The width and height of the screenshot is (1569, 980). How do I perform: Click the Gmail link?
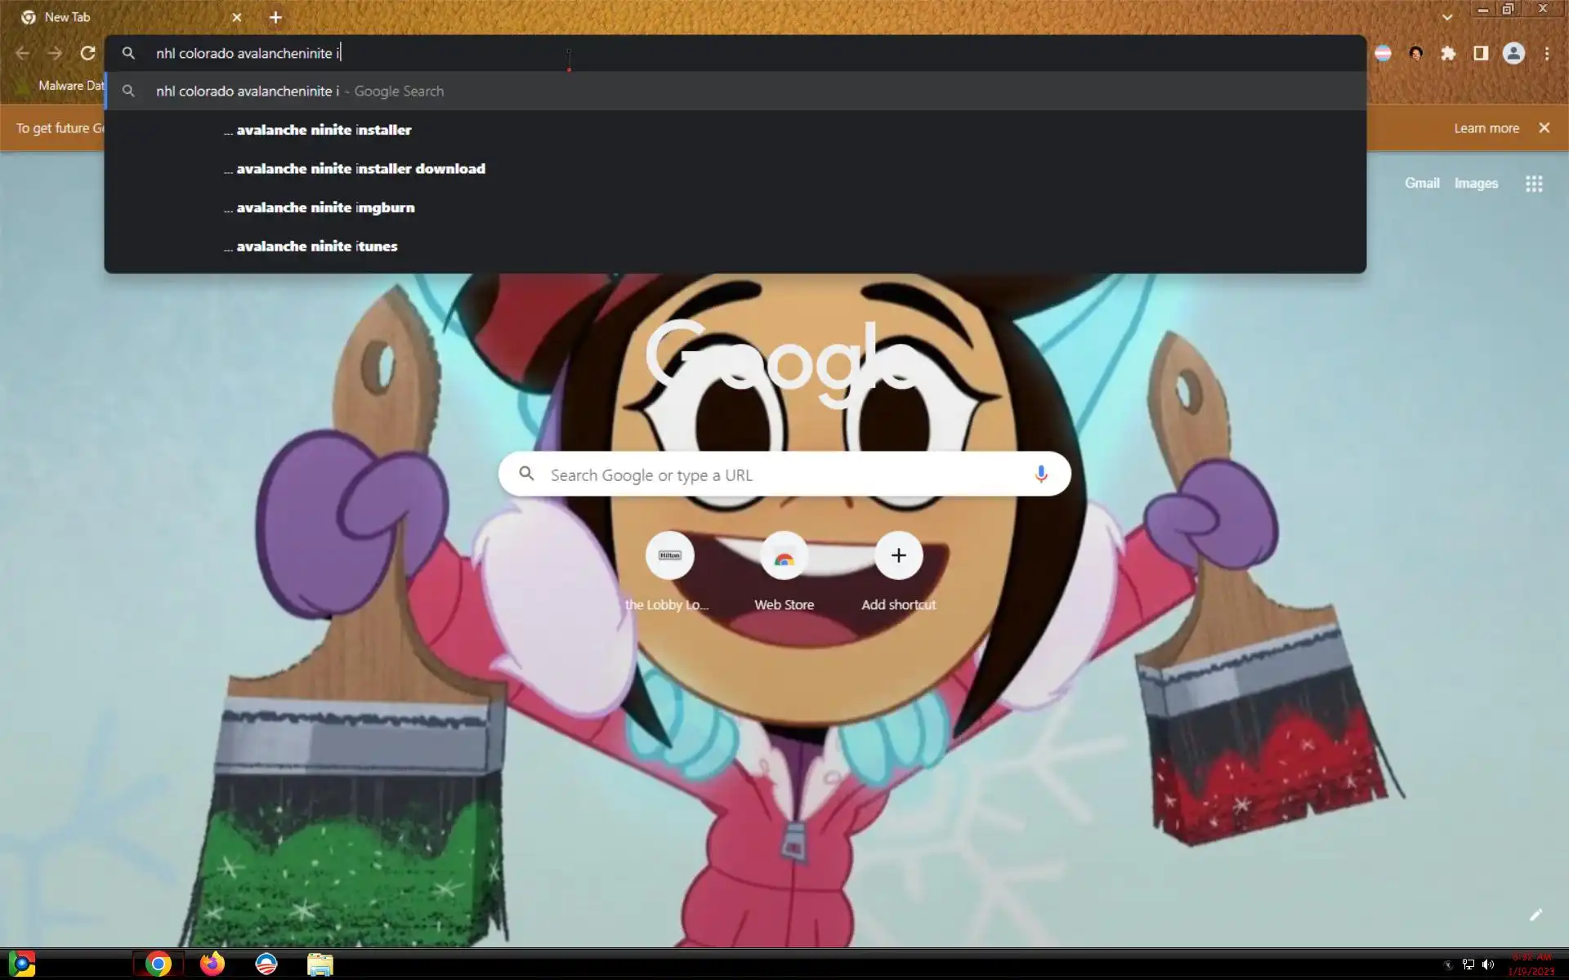click(1421, 183)
